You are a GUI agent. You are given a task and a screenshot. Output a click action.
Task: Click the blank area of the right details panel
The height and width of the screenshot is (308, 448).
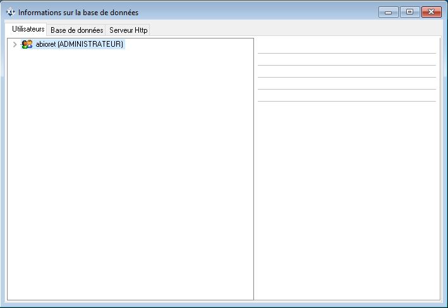tap(346, 202)
